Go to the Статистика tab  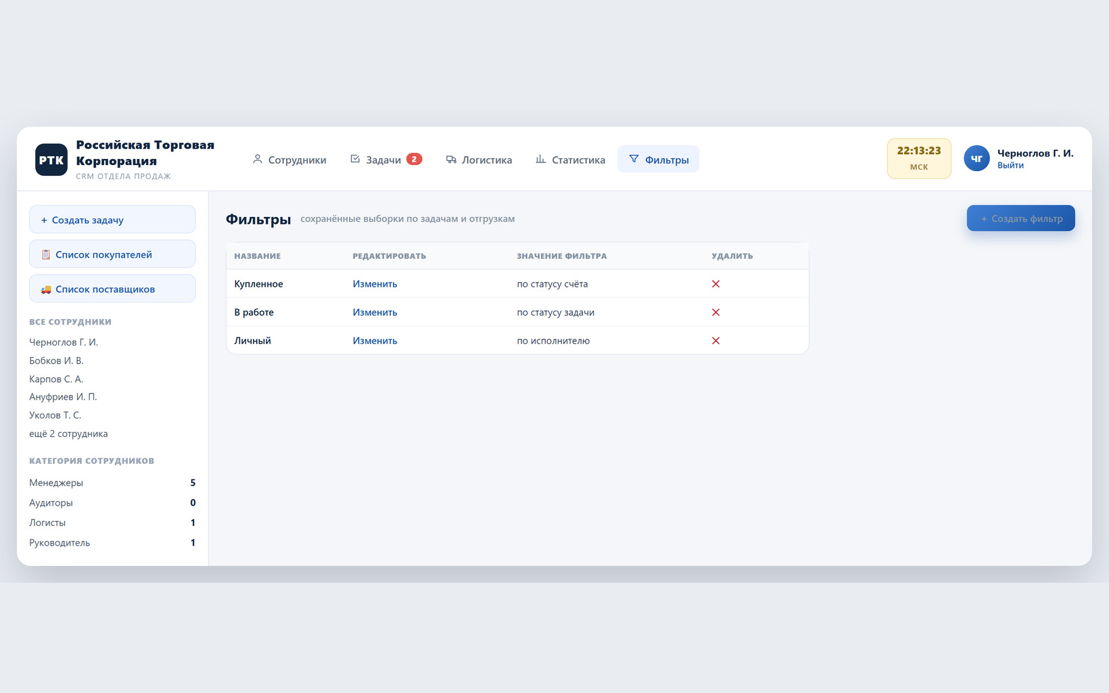pos(571,160)
